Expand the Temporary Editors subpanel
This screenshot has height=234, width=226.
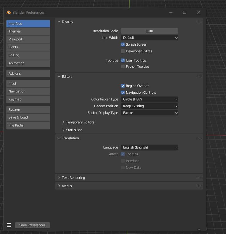pyautogui.click(x=63, y=122)
